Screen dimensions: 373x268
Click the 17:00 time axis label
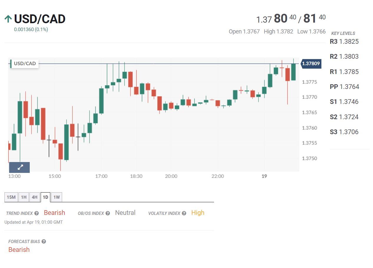point(101,176)
